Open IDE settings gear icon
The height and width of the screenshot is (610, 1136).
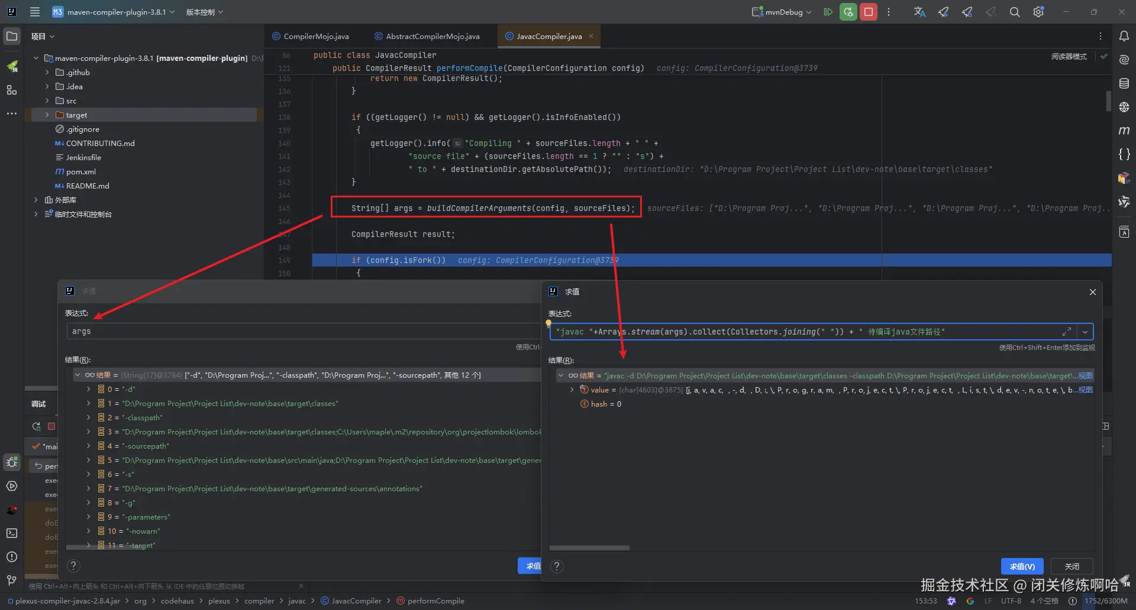[1038, 12]
